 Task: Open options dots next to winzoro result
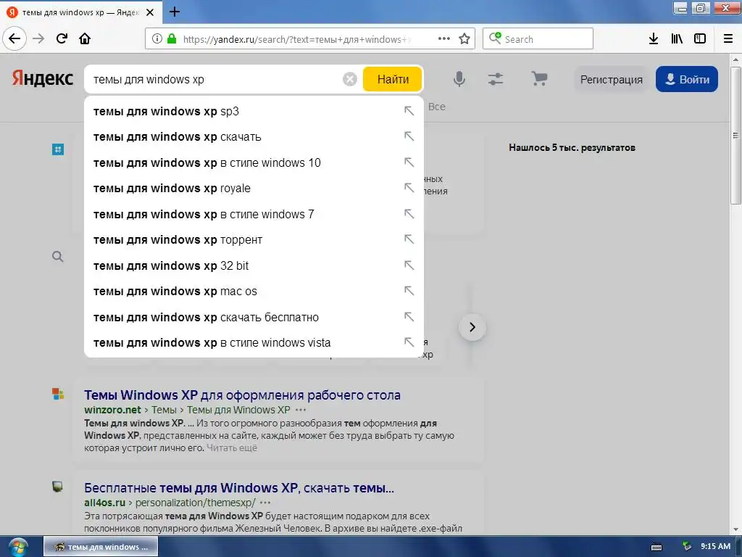pos(301,410)
